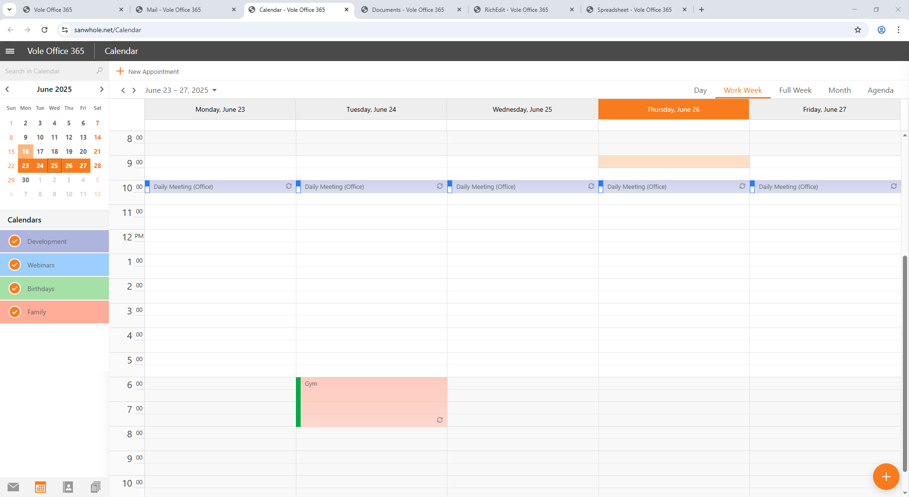Switch to Month view
Image resolution: width=909 pixels, height=497 pixels.
839,90
